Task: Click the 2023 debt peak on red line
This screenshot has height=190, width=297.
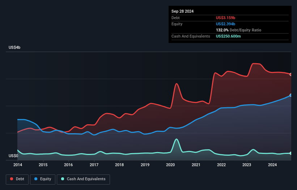Action: [254, 64]
